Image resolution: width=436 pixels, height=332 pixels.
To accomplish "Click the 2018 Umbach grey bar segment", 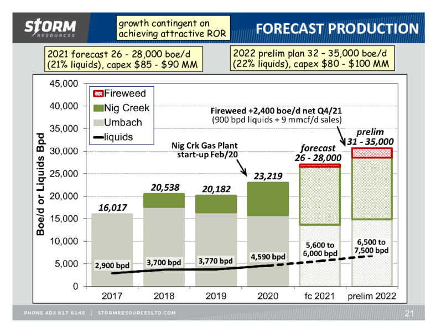I will (164, 247).
